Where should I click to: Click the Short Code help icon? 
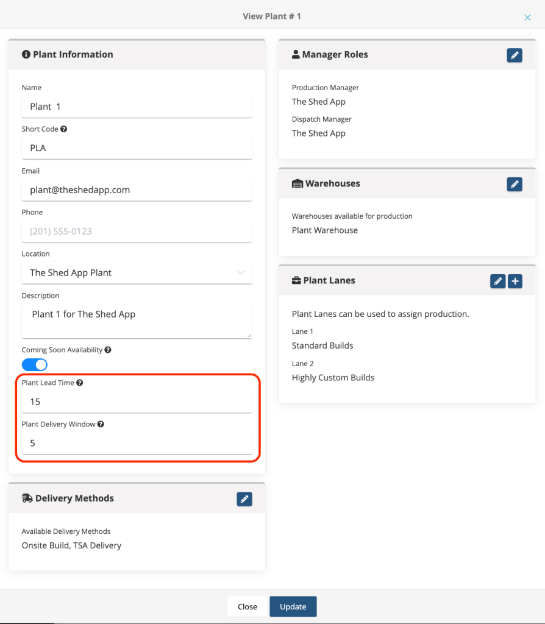point(64,129)
